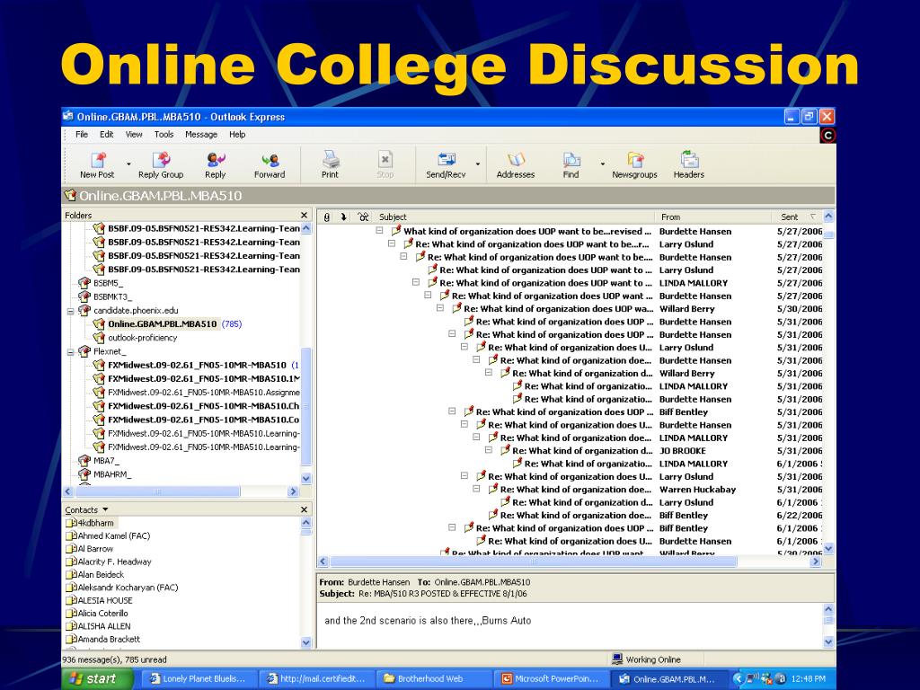Select the Online.GBAM.PBL.MBA510 newsgroup folder
The height and width of the screenshot is (690, 920).
click(x=162, y=323)
